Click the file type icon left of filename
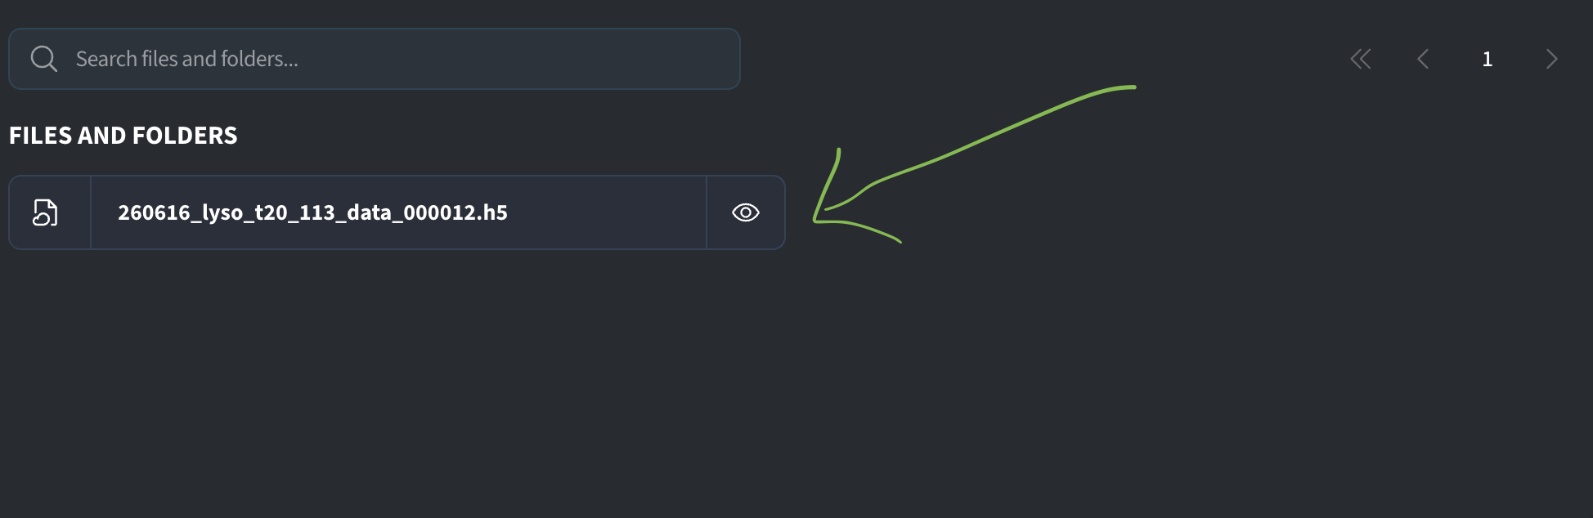 click(x=45, y=212)
